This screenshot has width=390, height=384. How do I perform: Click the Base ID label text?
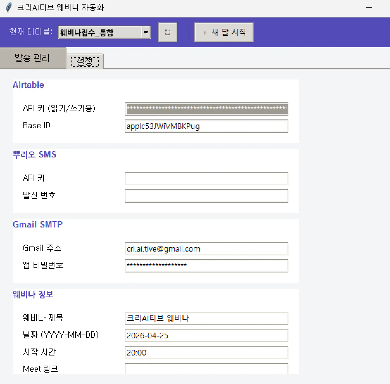pos(37,125)
